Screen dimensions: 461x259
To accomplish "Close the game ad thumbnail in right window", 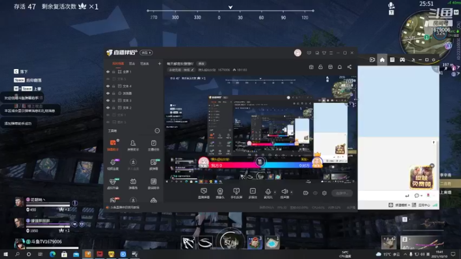I will click(x=432, y=166).
